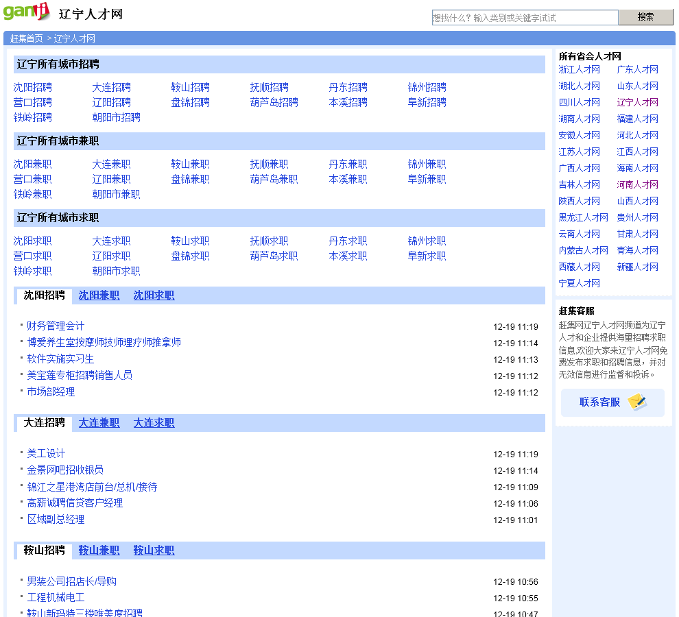Open the 软件实施实习生 posting
The image size is (679, 617).
point(60,359)
